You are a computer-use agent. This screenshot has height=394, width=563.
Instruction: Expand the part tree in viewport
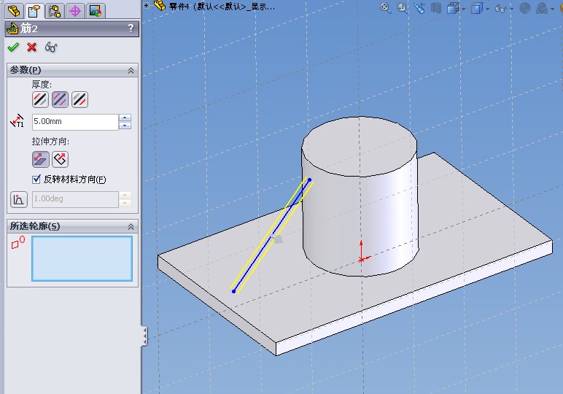pos(147,6)
